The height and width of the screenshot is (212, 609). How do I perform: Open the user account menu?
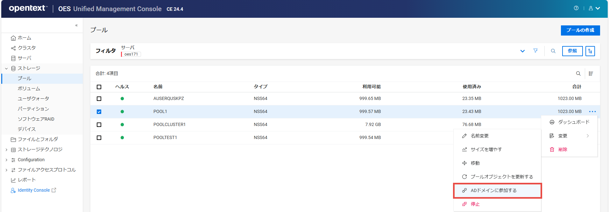pyautogui.click(x=594, y=9)
